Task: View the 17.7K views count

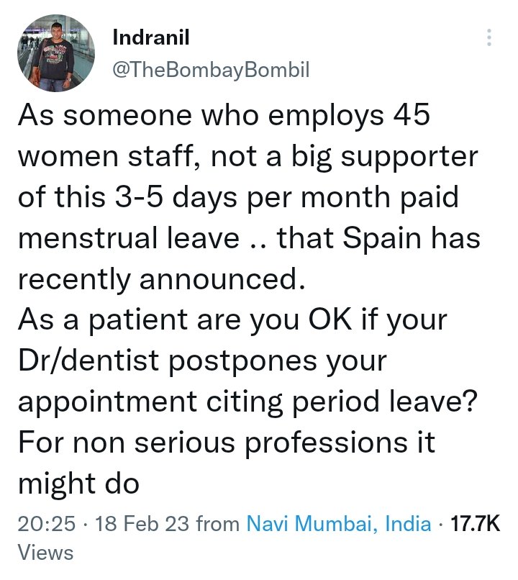Action: [x=475, y=524]
